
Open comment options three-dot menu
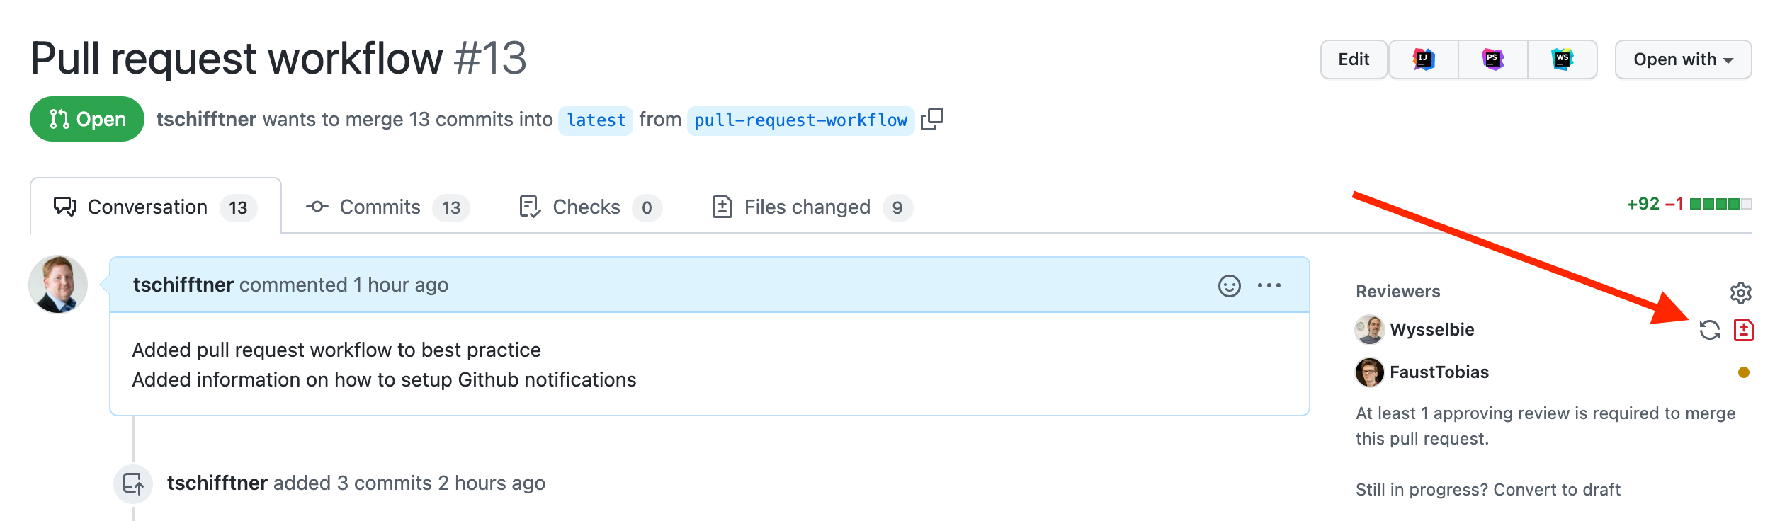click(x=1269, y=285)
